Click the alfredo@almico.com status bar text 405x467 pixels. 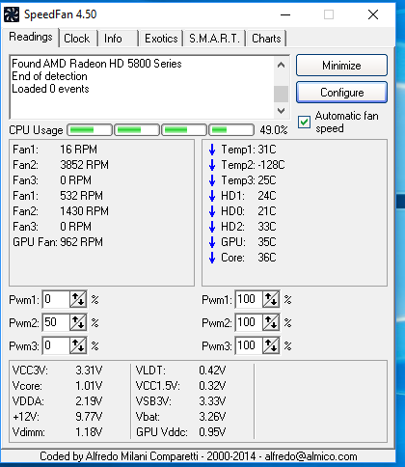point(310,456)
